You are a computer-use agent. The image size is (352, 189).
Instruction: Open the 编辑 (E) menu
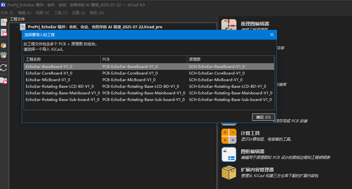pyautogui.click(x=25, y=13)
